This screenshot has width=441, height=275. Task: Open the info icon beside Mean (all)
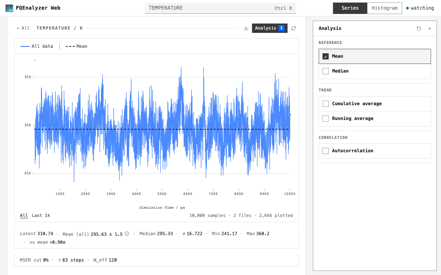pyautogui.click(x=127, y=234)
